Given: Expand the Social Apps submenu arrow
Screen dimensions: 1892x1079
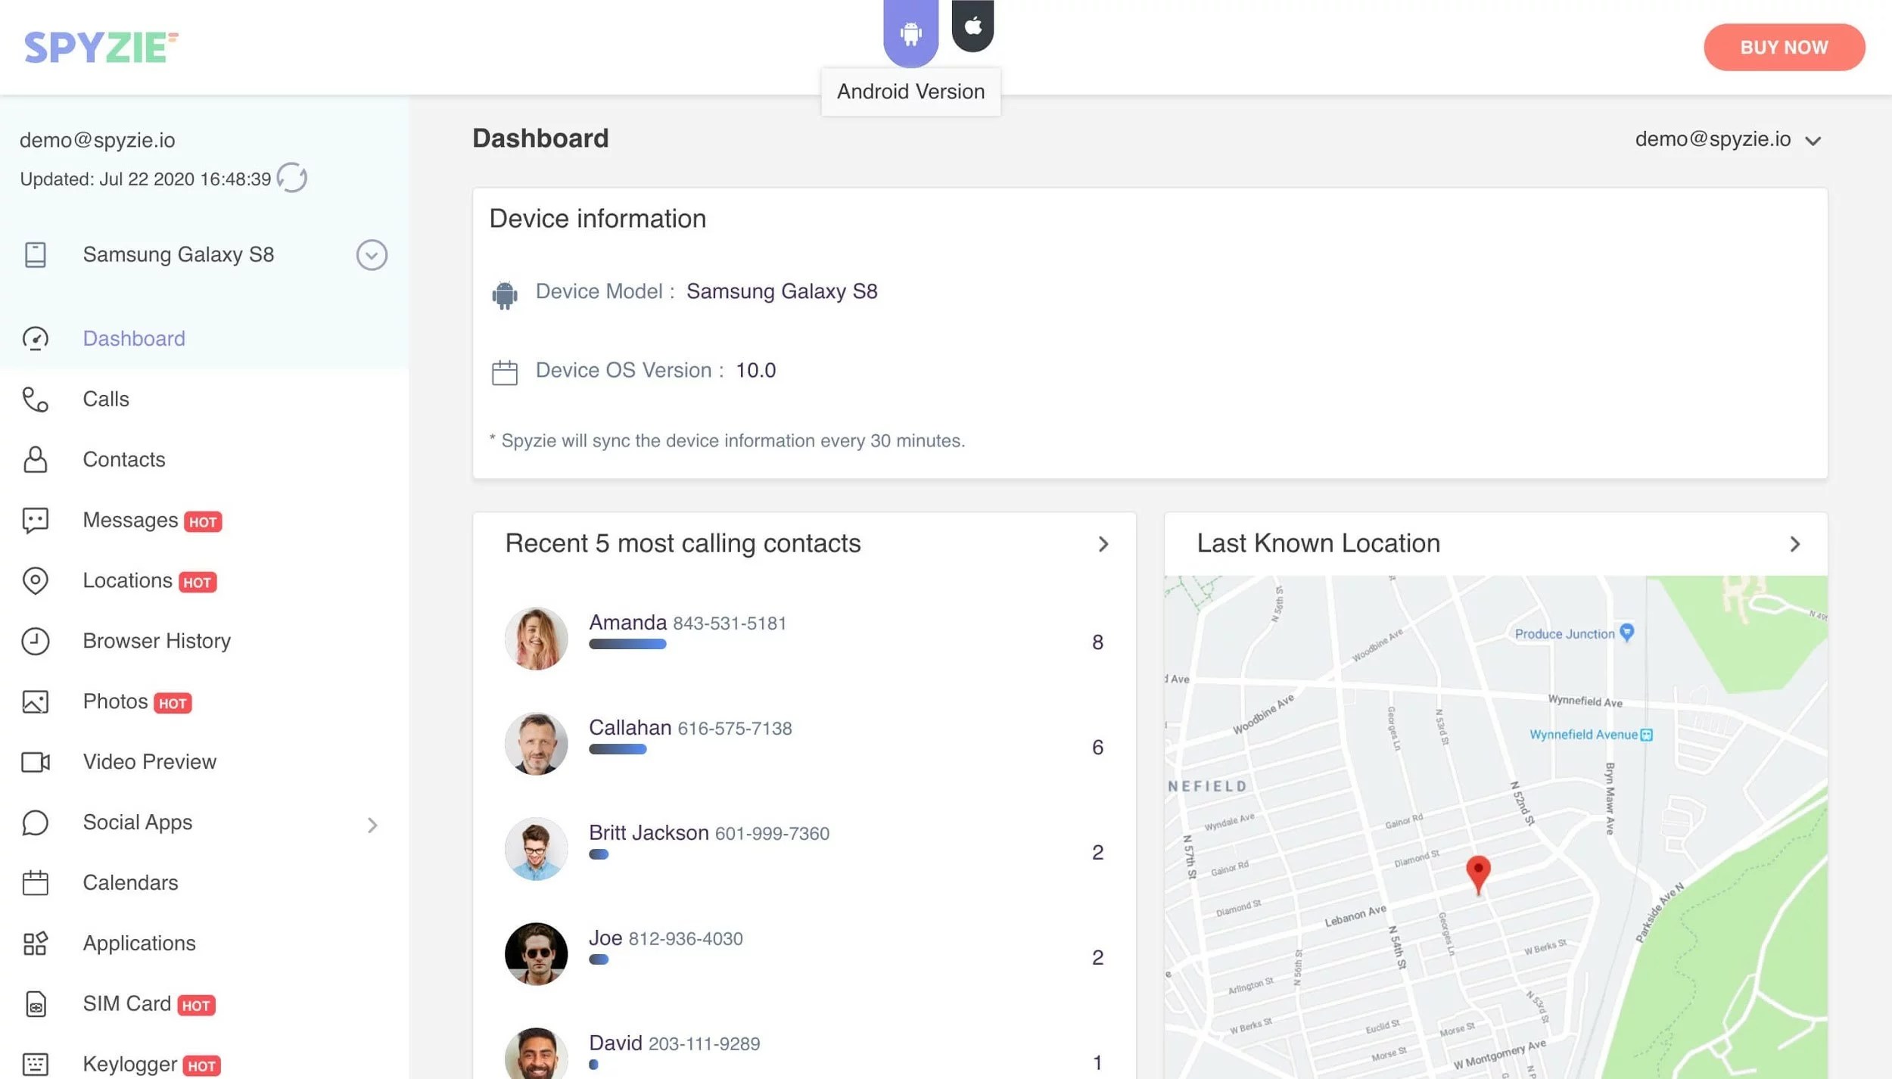Looking at the screenshot, I should (x=372, y=825).
